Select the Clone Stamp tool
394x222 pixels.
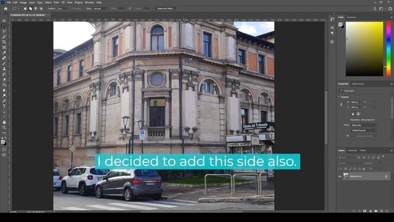pos(4,68)
